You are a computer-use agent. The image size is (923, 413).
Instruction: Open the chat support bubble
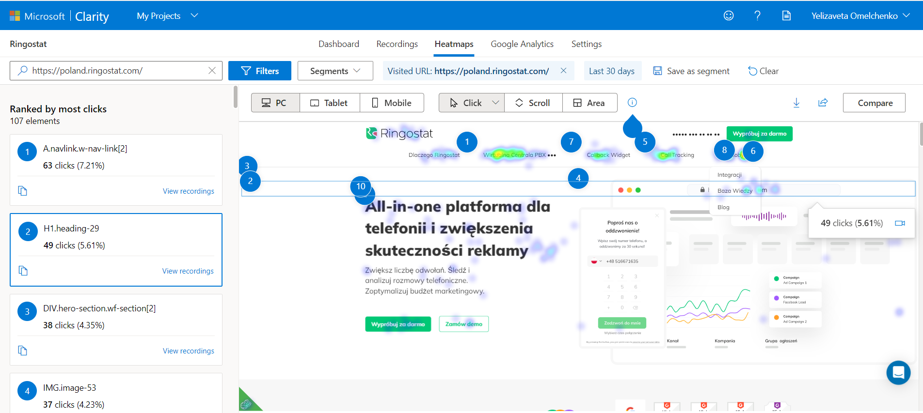coord(898,373)
